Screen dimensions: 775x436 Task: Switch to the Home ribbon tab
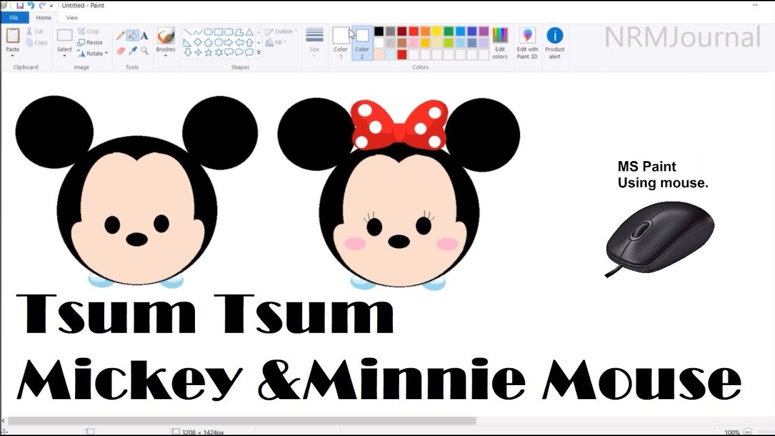(x=44, y=18)
